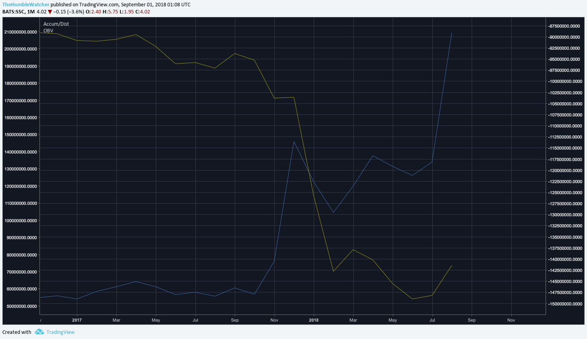Viewport: 587px width, 339px height.
Task: Click the TradingView logo icon
Action: point(39,332)
